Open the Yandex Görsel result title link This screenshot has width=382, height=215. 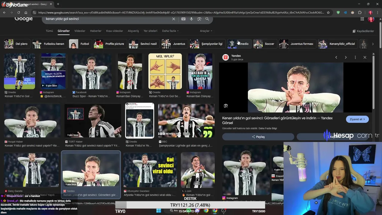click(277, 120)
